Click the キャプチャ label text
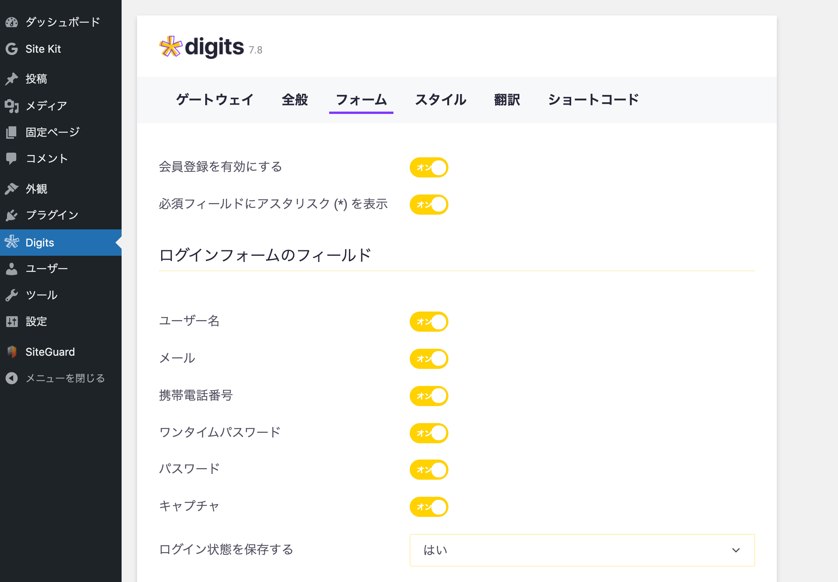The image size is (838, 582). pyautogui.click(x=189, y=506)
